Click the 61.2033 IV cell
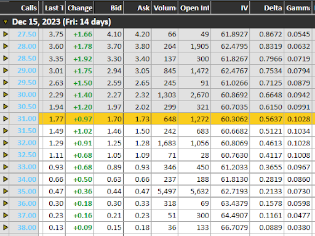Screen dimensions: 315x236 (x=230, y=167)
